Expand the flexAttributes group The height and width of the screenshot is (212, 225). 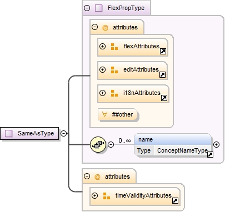coord(102,46)
